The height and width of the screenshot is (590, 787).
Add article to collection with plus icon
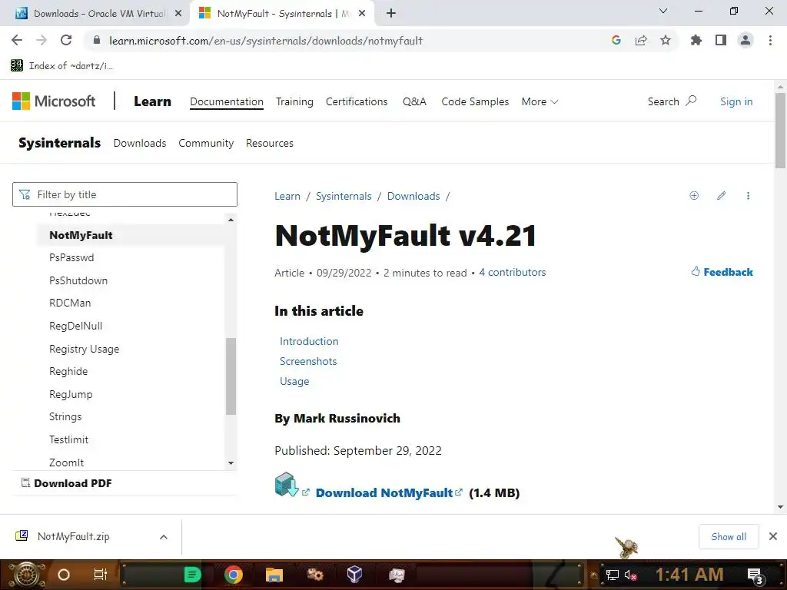point(694,196)
